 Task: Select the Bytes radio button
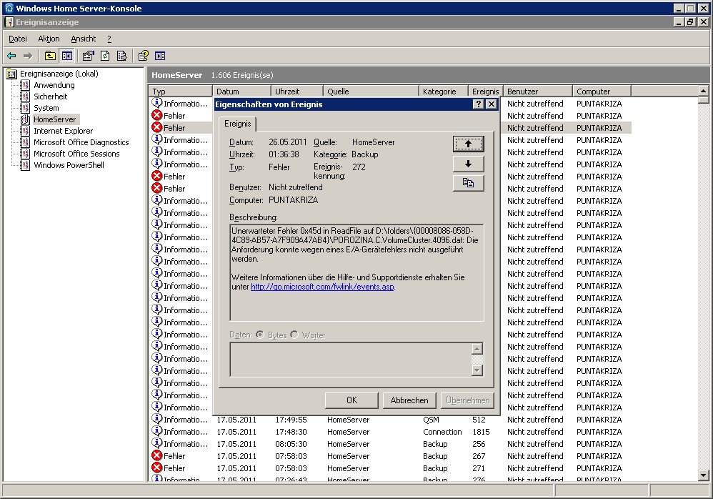[x=259, y=335]
